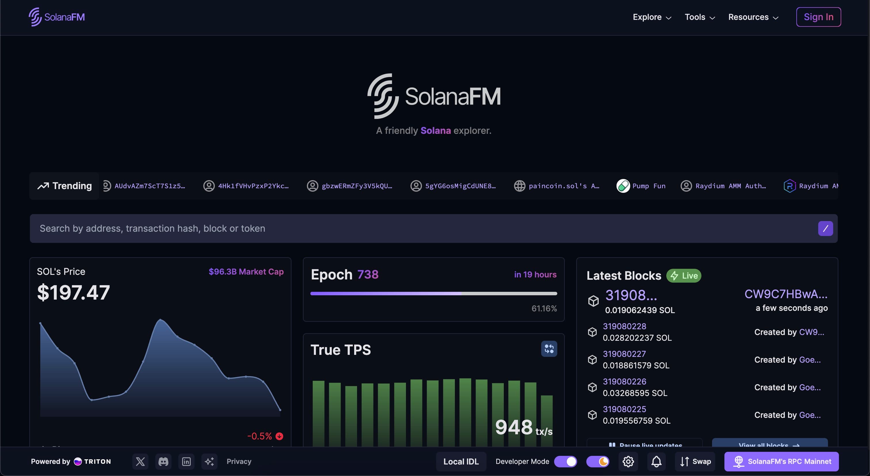Viewport: 870px width, 476px height.
Task: Select trending item Raydium AMM Auth…
Action: point(724,186)
